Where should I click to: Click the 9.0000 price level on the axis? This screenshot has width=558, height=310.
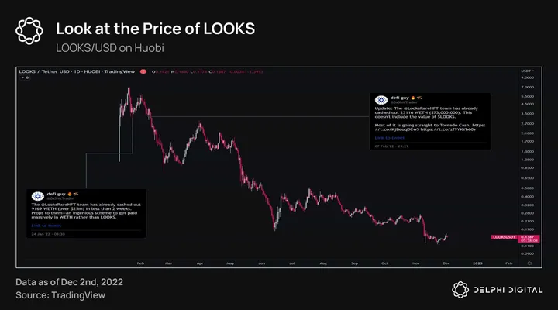(529, 78)
